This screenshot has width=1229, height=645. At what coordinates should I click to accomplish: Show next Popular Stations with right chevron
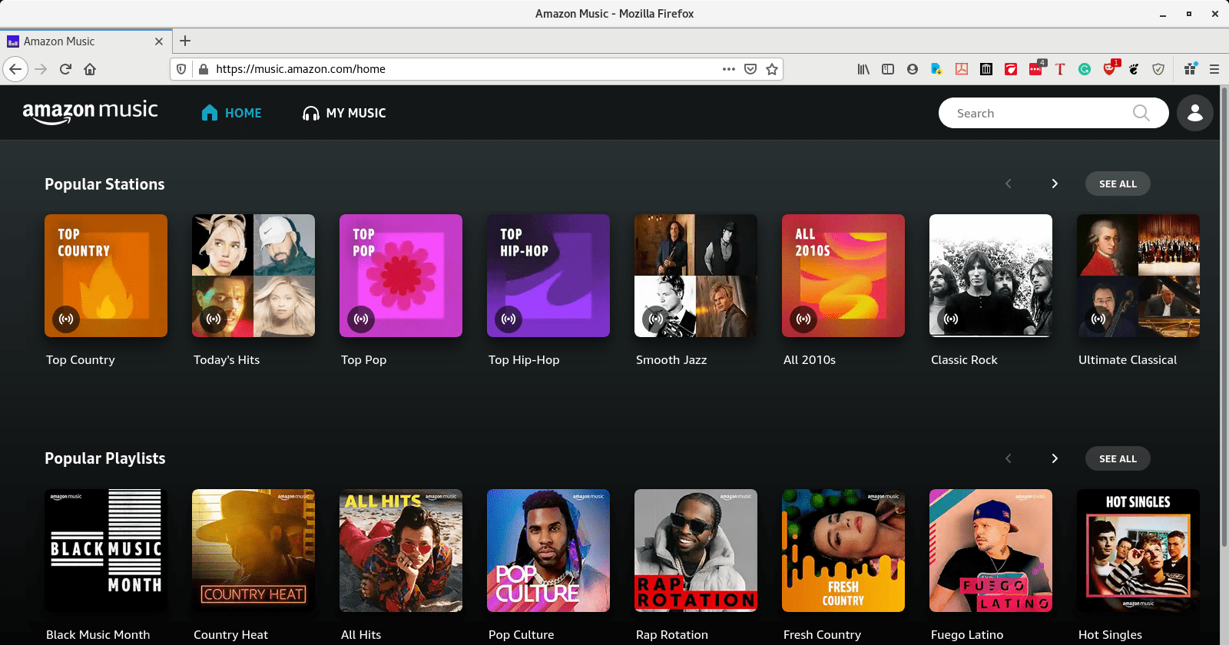tap(1055, 184)
